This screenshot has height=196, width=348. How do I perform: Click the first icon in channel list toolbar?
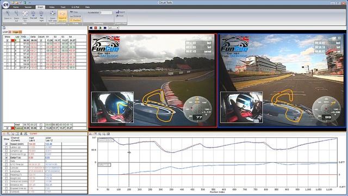(x=4, y=134)
